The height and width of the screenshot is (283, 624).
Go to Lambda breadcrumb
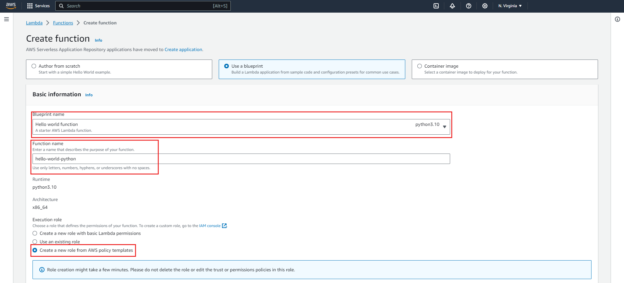pyautogui.click(x=34, y=23)
